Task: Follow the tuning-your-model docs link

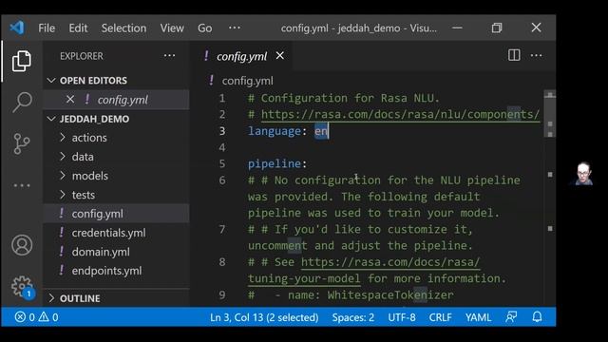Action: [x=304, y=278]
